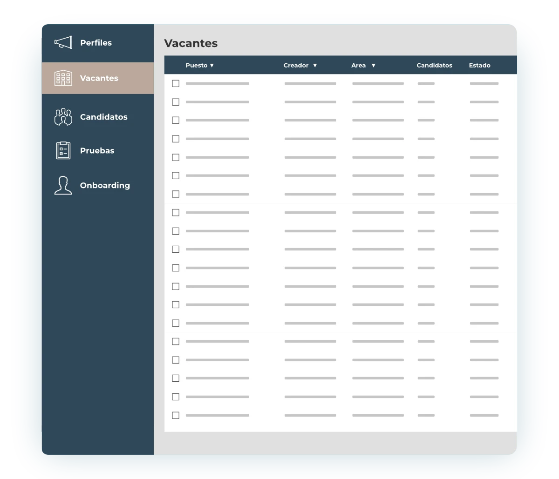
Task: Tick the checkbox in the first table row
Action: 176,83
